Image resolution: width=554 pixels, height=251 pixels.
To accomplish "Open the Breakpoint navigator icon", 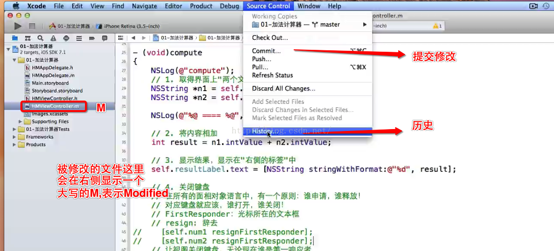I will pyautogui.click(x=92, y=38).
